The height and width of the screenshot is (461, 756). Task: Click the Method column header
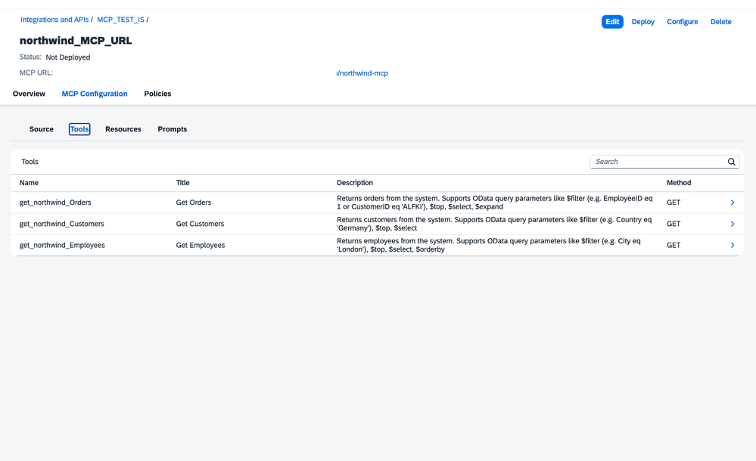[x=679, y=183]
